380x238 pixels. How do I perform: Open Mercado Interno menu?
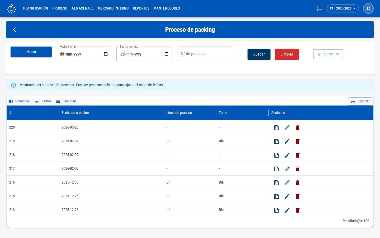[113, 8]
